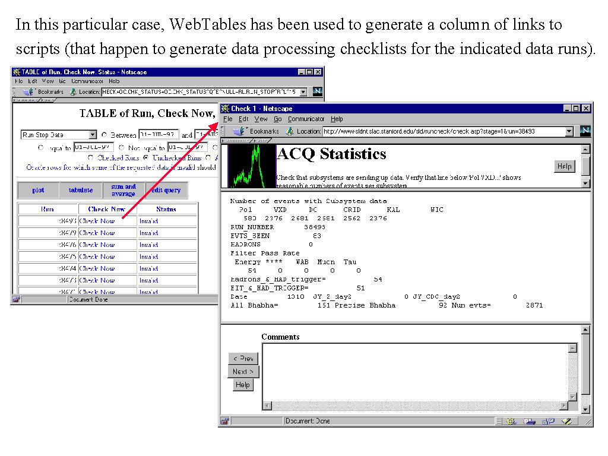Click the security lock icon in Check 1 status bar
Image resolution: width=608 pixels, height=456 pixels.
226,421
